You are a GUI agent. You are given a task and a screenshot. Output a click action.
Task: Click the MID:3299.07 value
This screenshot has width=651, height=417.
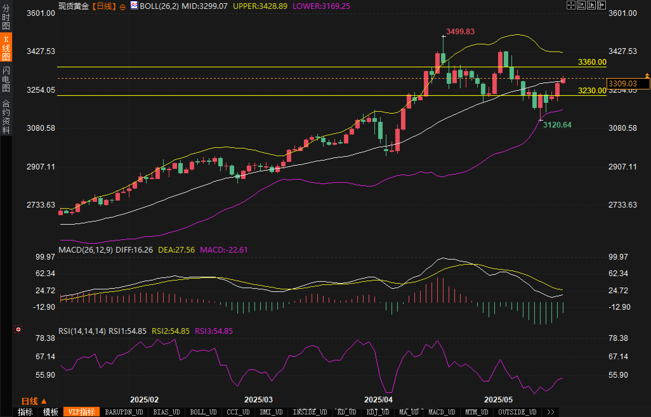point(205,6)
